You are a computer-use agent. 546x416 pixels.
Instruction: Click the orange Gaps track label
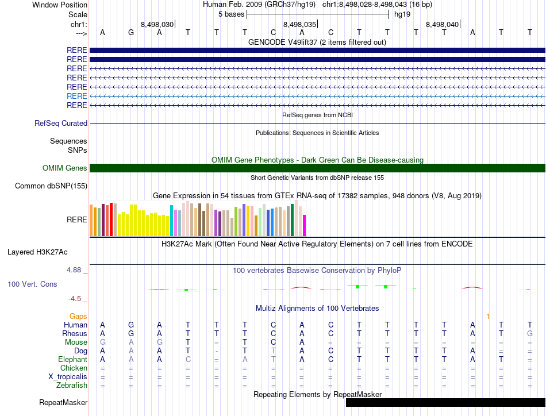pos(78,317)
